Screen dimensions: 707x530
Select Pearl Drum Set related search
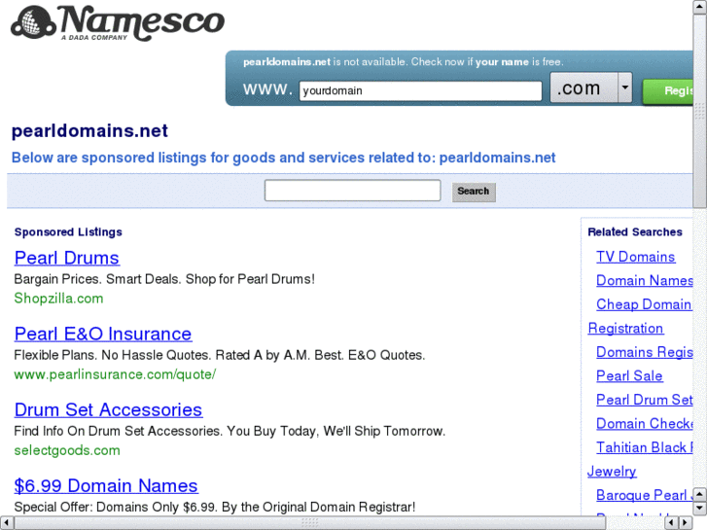pyautogui.click(x=645, y=400)
